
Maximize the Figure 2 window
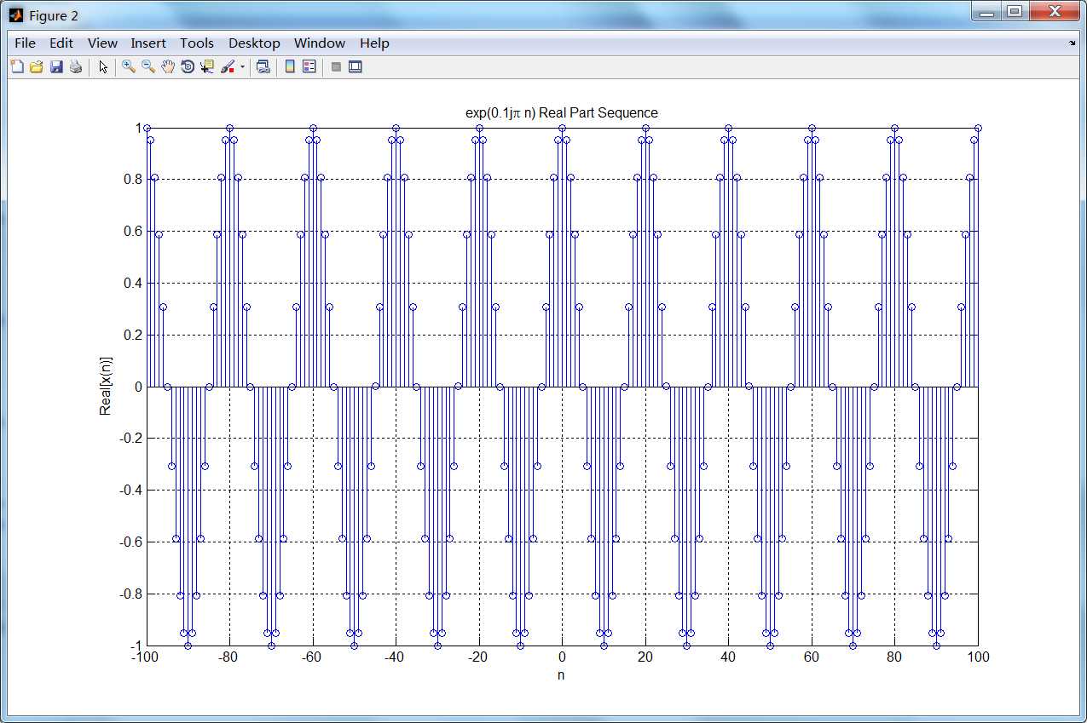[1015, 11]
